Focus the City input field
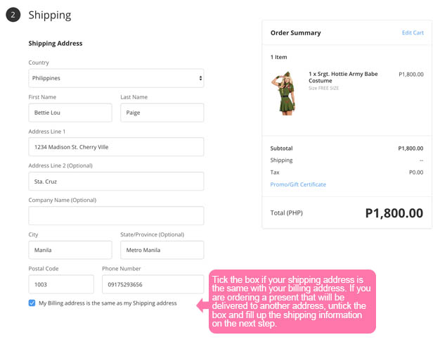The width and height of the screenshot is (440, 342). (x=70, y=250)
